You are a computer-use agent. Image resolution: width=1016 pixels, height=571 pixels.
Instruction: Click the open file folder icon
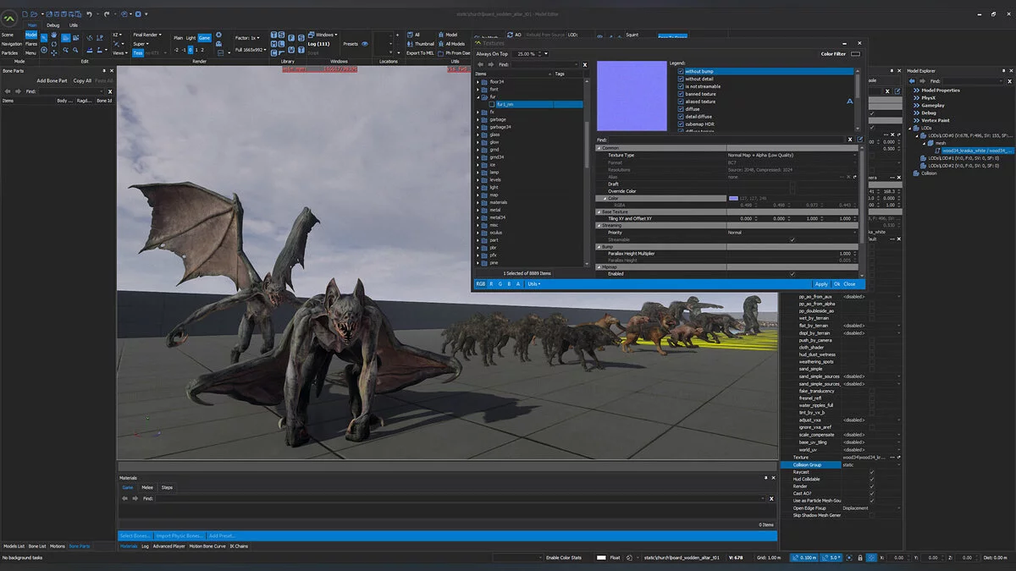(34, 14)
